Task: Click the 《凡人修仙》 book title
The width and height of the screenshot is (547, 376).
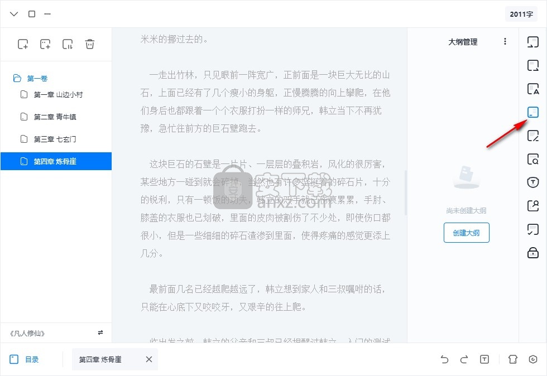Action: [27, 333]
